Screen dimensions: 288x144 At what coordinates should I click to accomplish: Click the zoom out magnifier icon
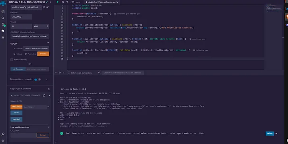pos(63,2)
